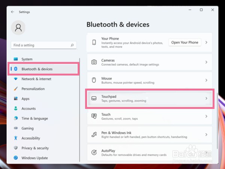This screenshot has height=169, width=225.
Task: Open the AutoPlay settings row
Action: (x=150, y=152)
